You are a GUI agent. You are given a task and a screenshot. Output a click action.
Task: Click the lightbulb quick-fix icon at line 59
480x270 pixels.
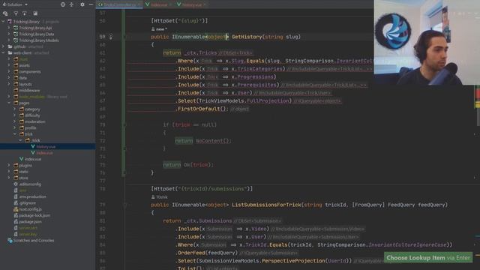(111, 37)
